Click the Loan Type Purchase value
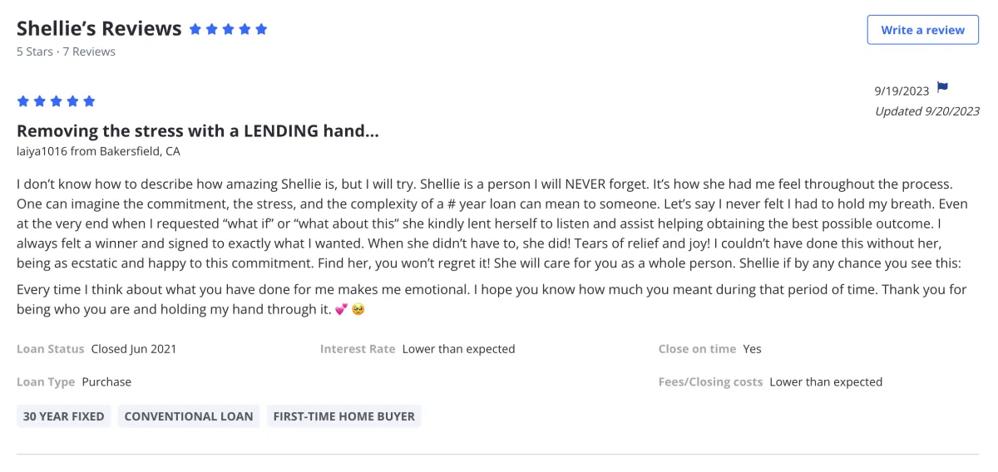 click(x=106, y=382)
